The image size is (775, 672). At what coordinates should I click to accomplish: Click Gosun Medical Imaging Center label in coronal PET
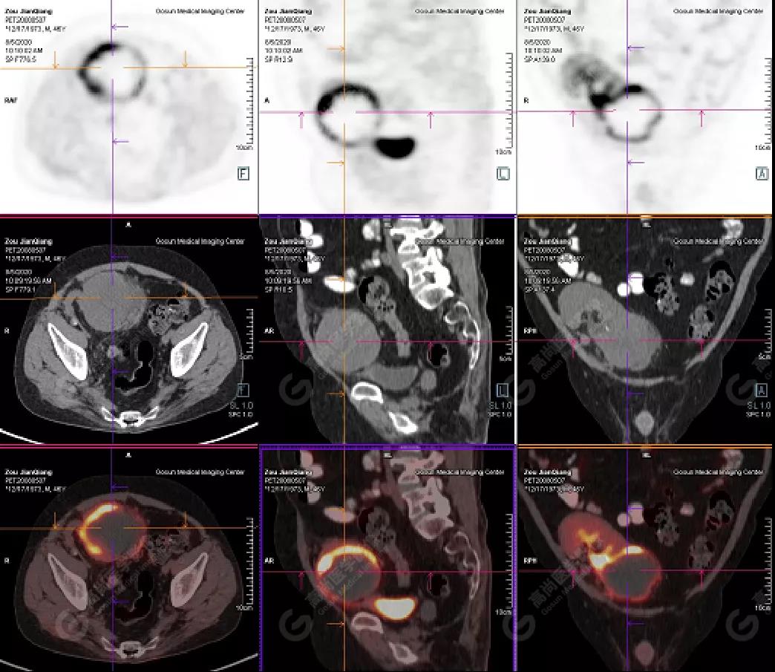(x=718, y=11)
